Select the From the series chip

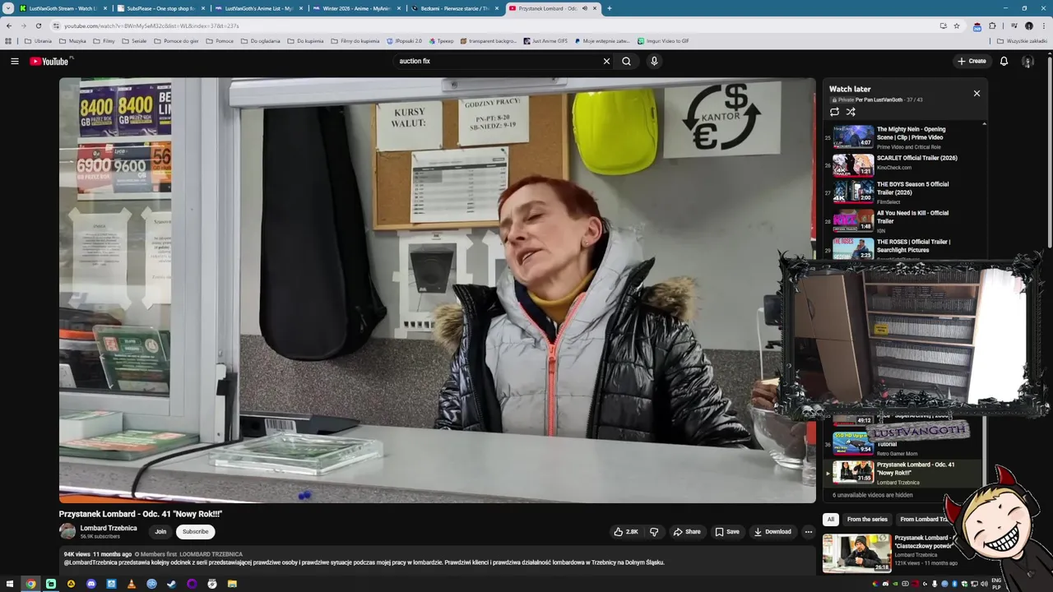(867, 520)
